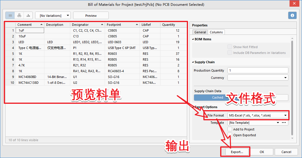Select the 10uF comment cell

pyautogui.click(x=30, y=36)
